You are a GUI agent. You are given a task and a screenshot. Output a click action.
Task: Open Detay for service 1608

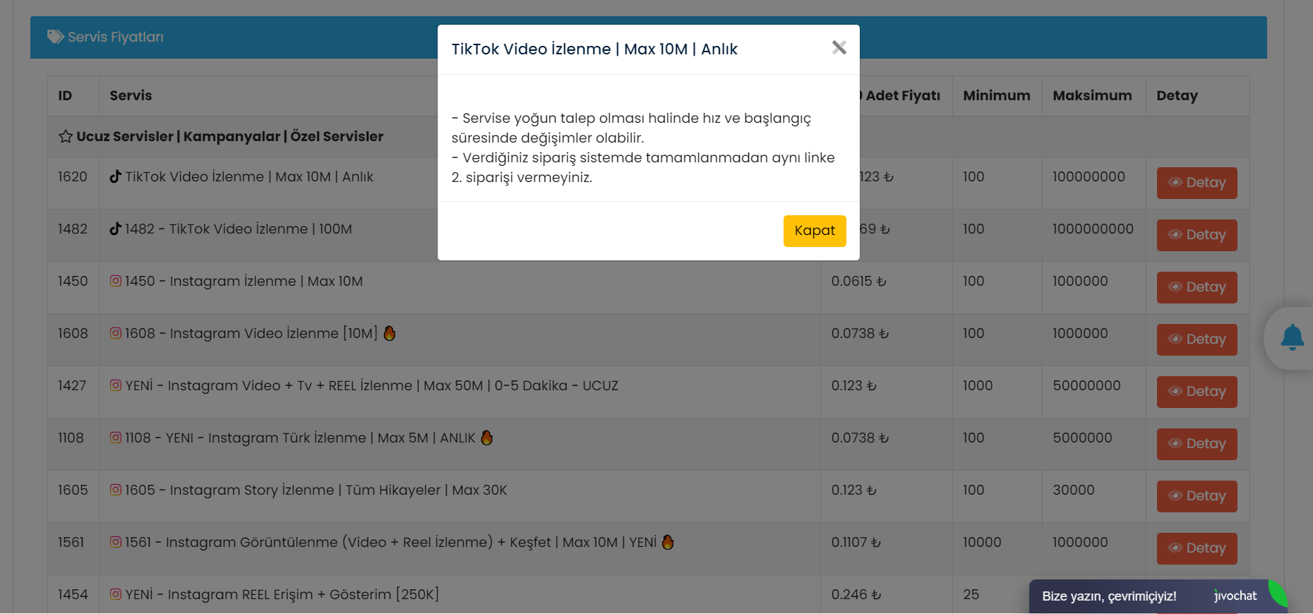[x=1197, y=339]
